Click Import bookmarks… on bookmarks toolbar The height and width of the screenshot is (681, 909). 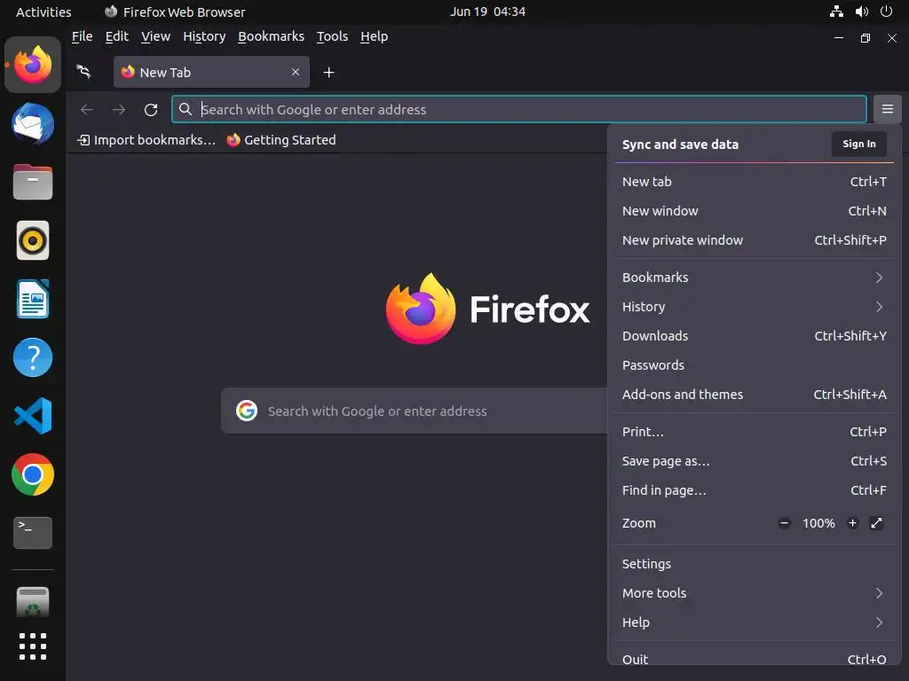146,140
